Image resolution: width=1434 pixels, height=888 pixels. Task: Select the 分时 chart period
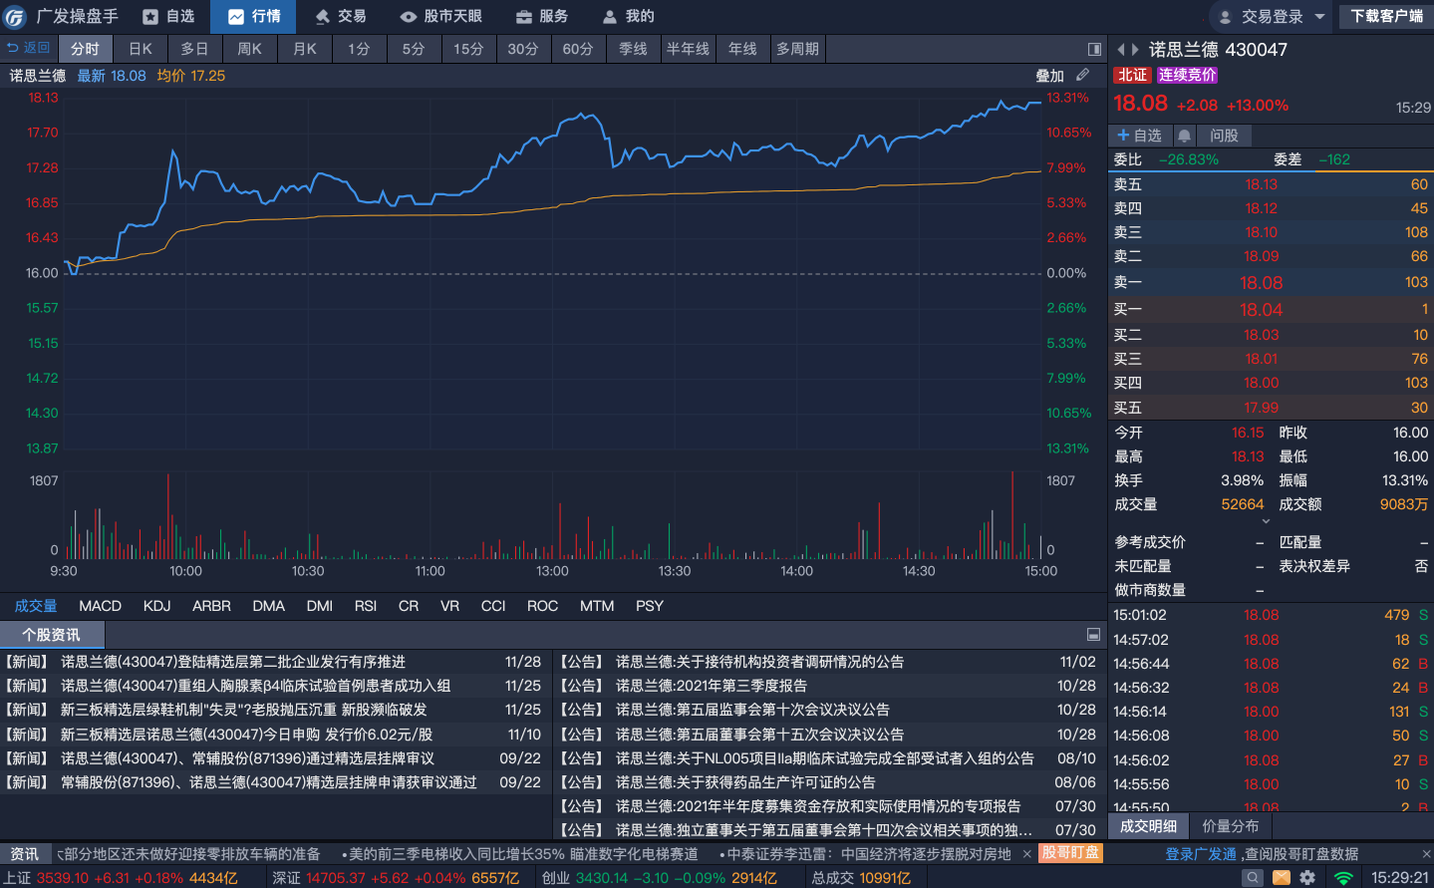pyautogui.click(x=85, y=49)
